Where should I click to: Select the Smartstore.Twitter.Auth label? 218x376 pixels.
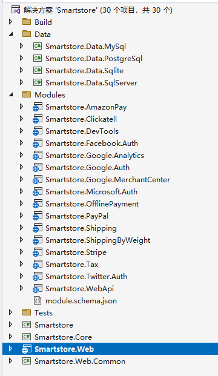pos(87,277)
